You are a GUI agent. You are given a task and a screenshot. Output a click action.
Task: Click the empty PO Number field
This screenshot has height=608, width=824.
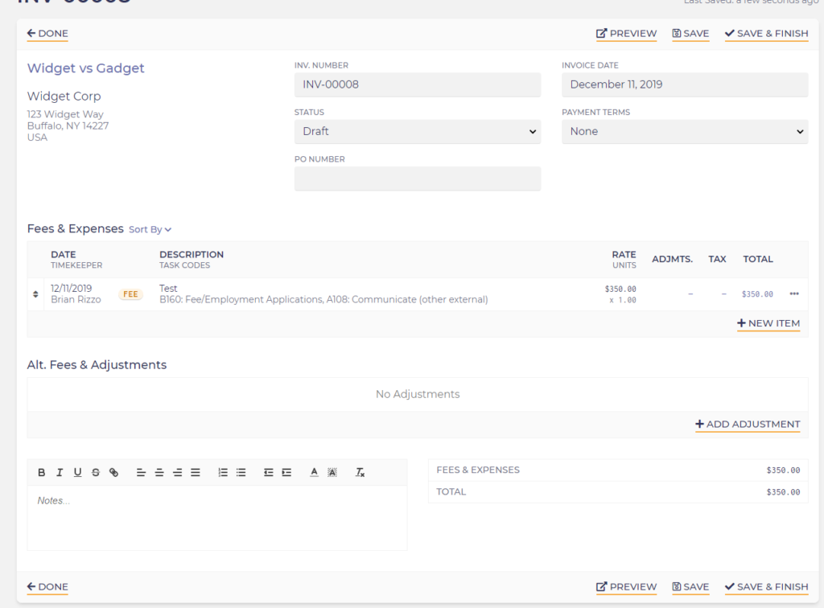click(418, 179)
